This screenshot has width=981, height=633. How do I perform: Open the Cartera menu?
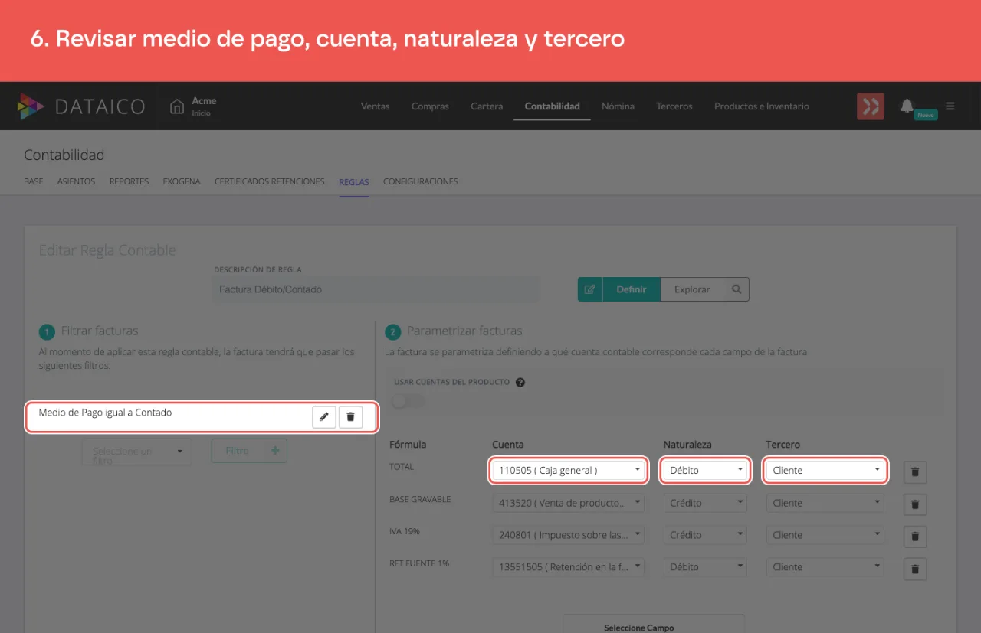coord(487,106)
